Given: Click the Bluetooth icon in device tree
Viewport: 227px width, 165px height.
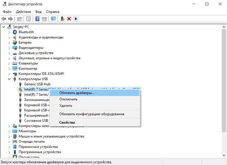Looking at the screenshot, I should 15,32.
